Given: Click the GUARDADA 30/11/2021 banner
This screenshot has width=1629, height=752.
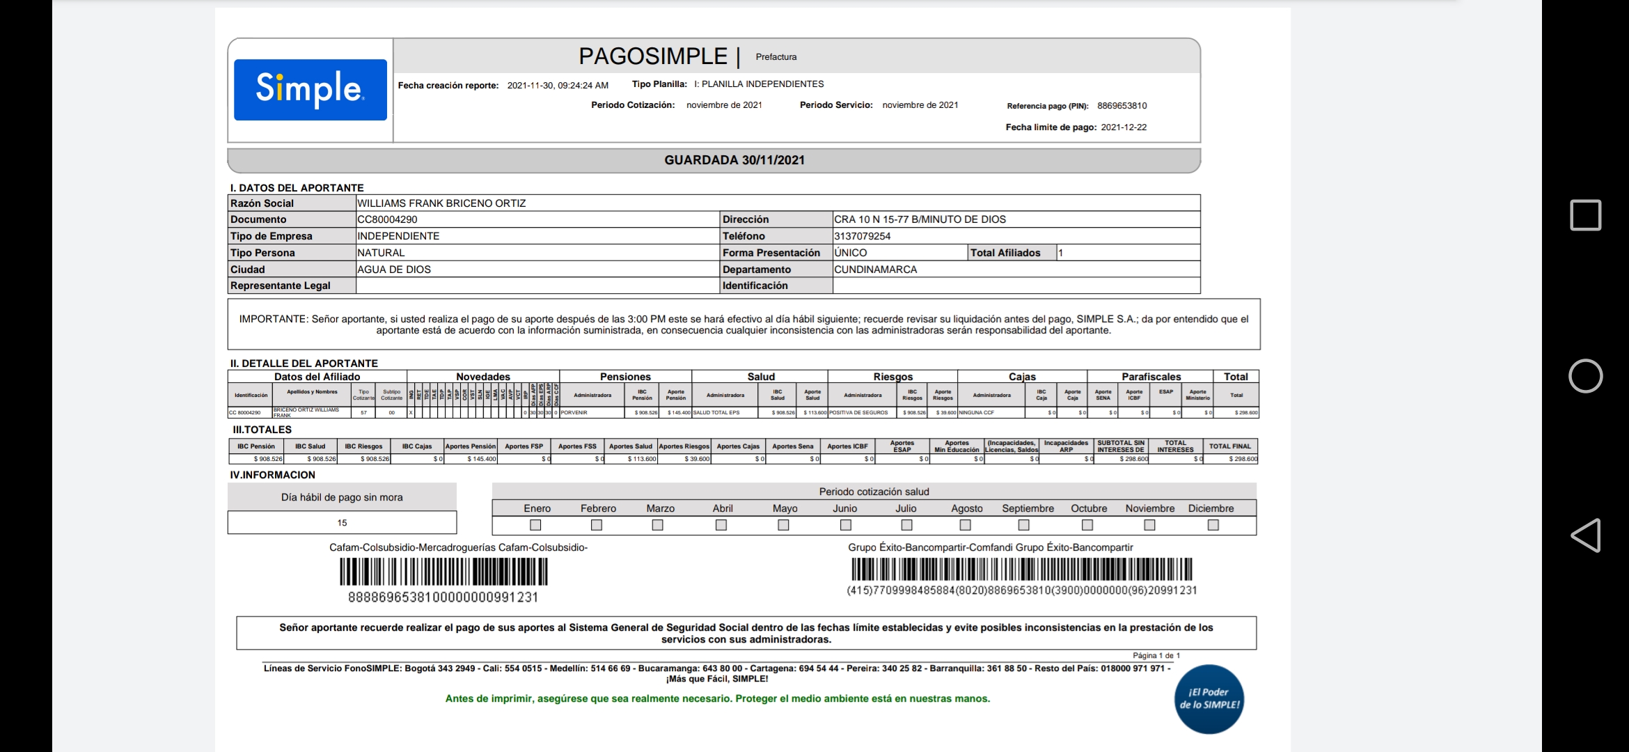Looking at the screenshot, I should tap(734, 160).
